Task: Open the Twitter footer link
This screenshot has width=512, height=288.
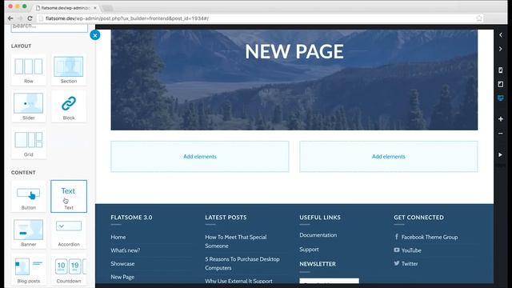Action: 410,263
